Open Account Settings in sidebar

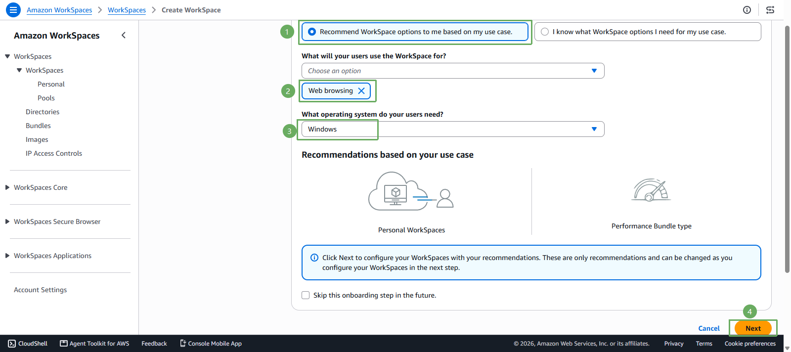pyautogui.click(x=40, y=290)
